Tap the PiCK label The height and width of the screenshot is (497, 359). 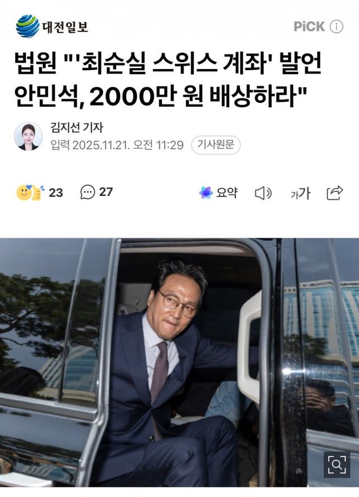[309, 26]
